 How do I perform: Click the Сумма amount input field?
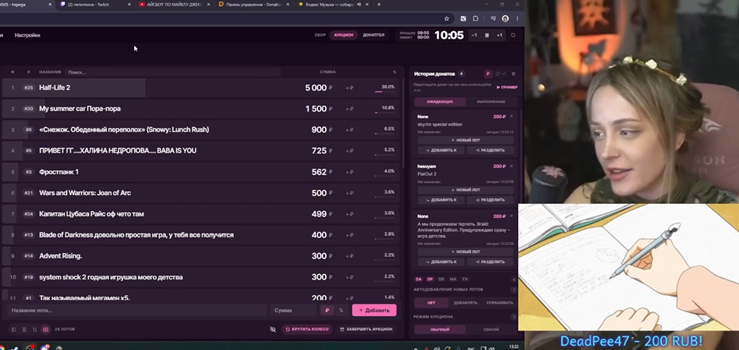pos(294,310)
